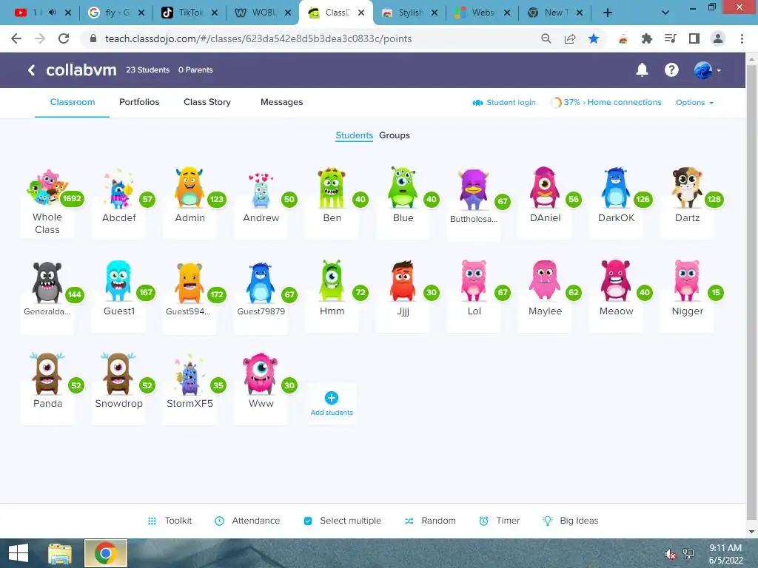This screenshot has width=758, height=568.
Task: Select Guest1's cyan monster avatar
Action: point(118,281)
